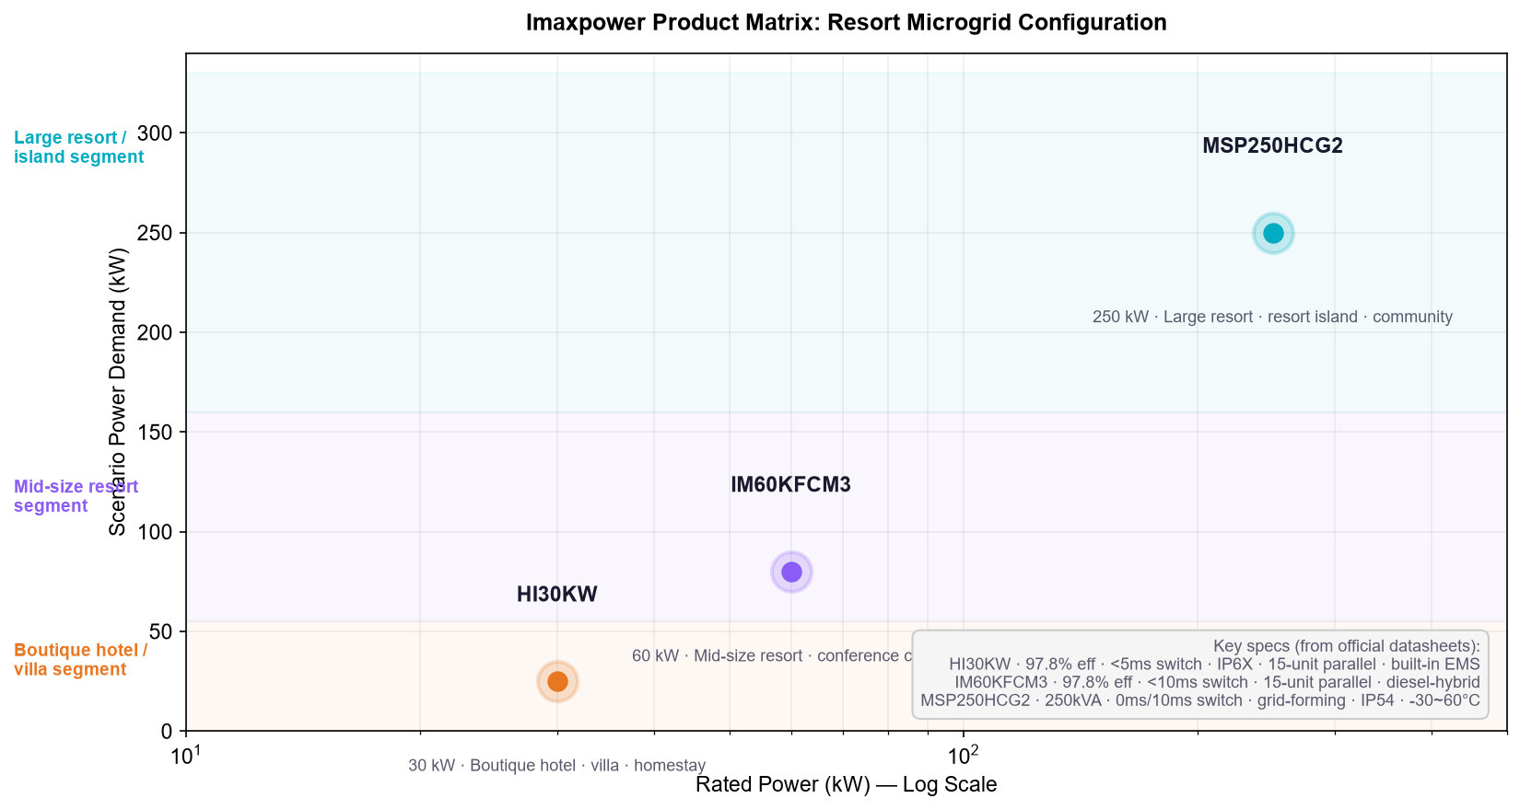
Task: Click the MSP250HCG2 250kVA specs line
Action: pos(1200,701)
